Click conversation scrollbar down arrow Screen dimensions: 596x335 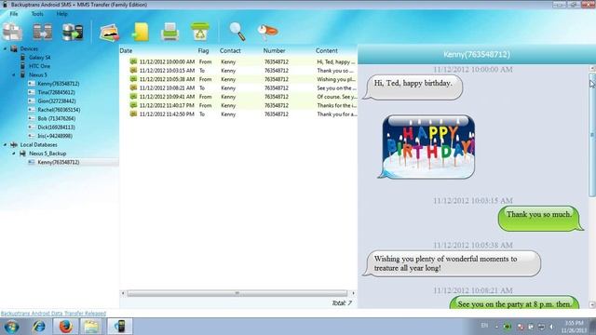pyautogui.click(x=592, y=304)
